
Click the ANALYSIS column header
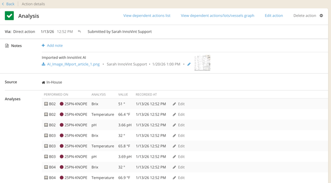[x=99, y=94]
